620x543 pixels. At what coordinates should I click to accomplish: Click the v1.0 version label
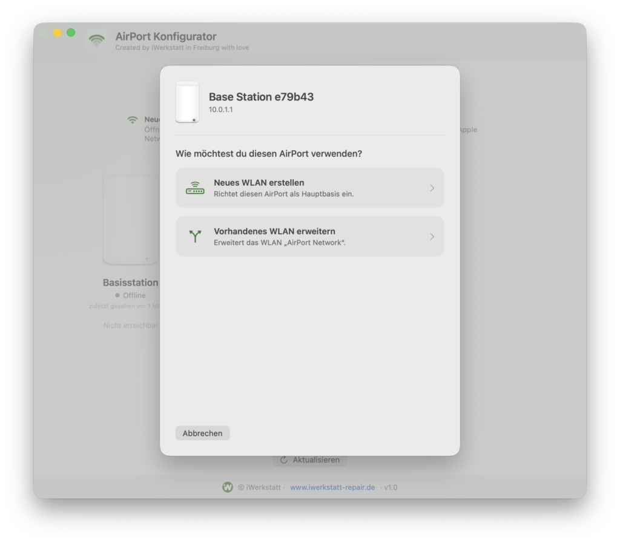click(391, 487)
